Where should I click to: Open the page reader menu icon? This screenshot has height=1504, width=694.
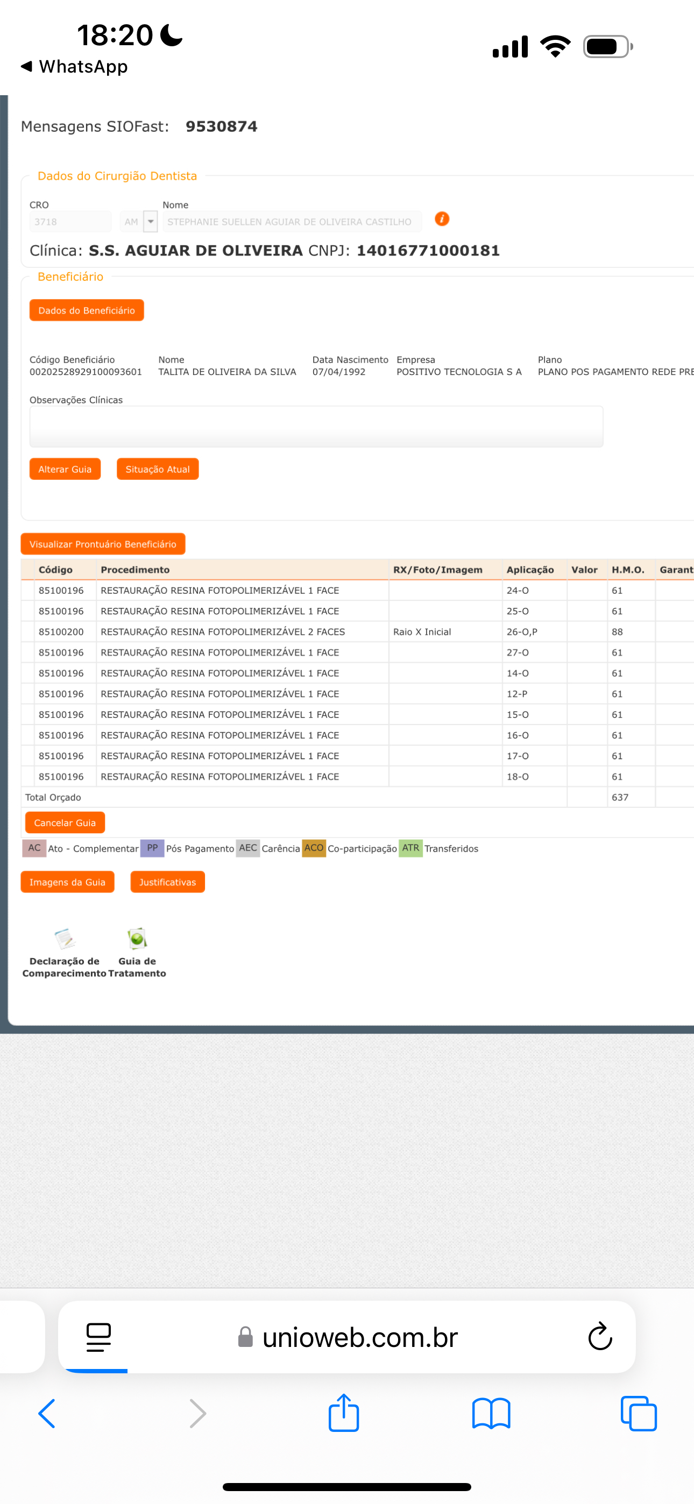point(98,1336)
